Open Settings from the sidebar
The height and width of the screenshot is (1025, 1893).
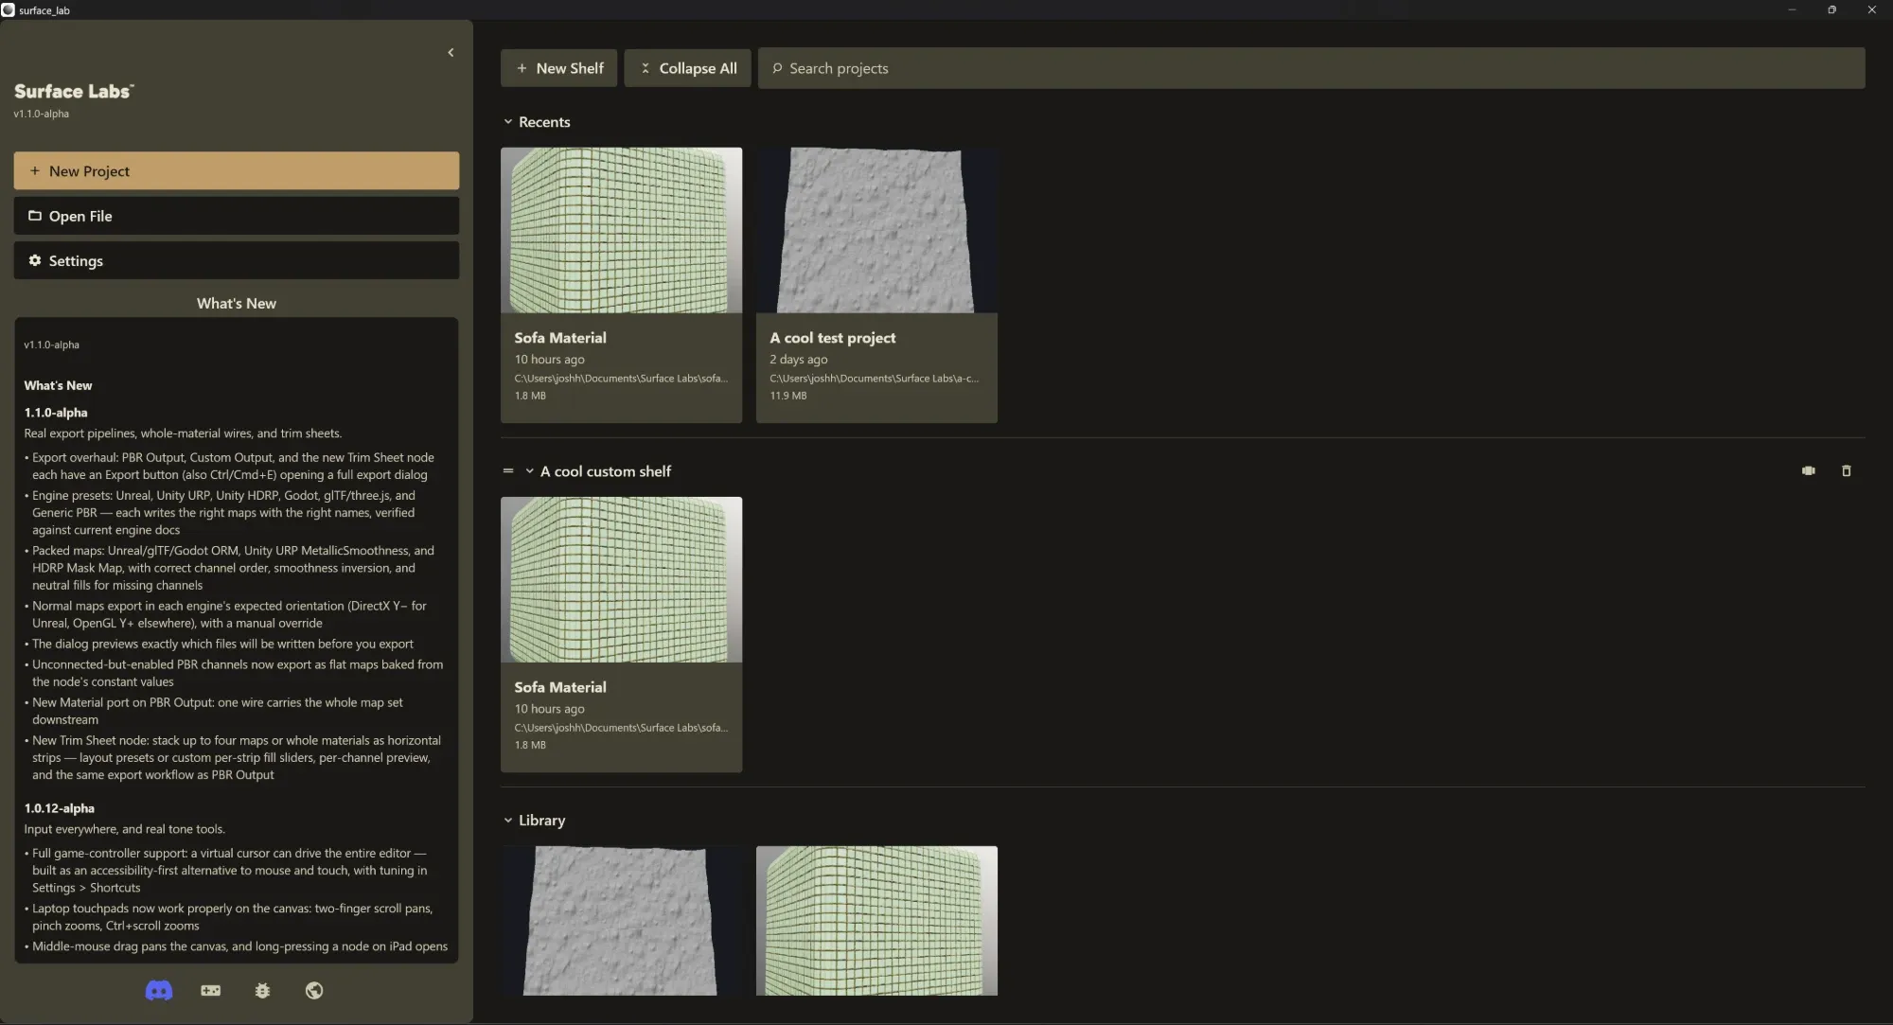tap(237, 260)
